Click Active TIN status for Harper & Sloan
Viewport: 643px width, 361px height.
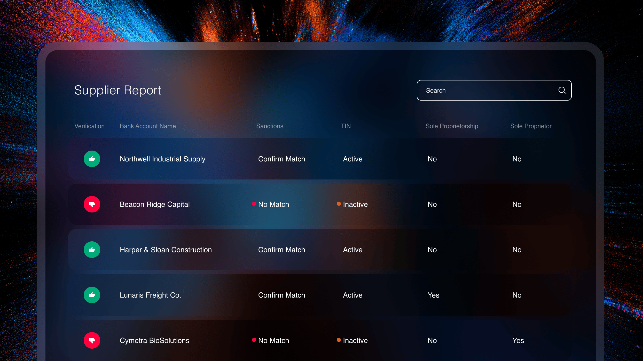click(x=353, y=250)
